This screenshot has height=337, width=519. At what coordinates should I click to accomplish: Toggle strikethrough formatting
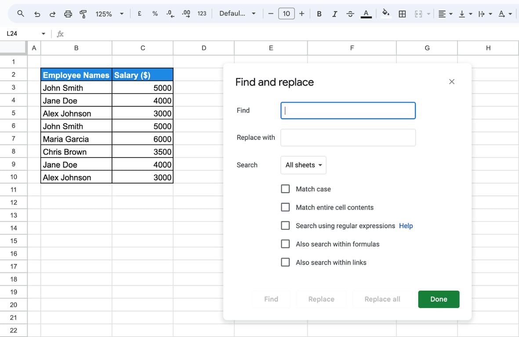point(350,14)
